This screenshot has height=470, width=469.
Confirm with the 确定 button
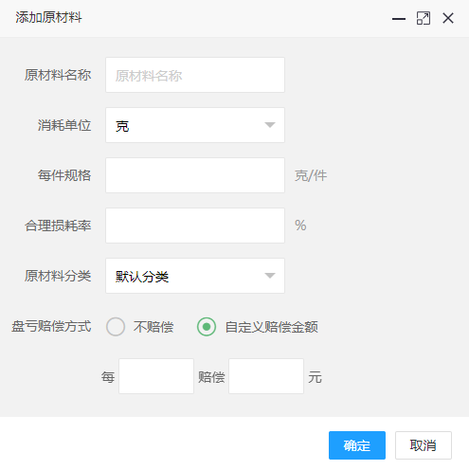click(x=357, y=445)
